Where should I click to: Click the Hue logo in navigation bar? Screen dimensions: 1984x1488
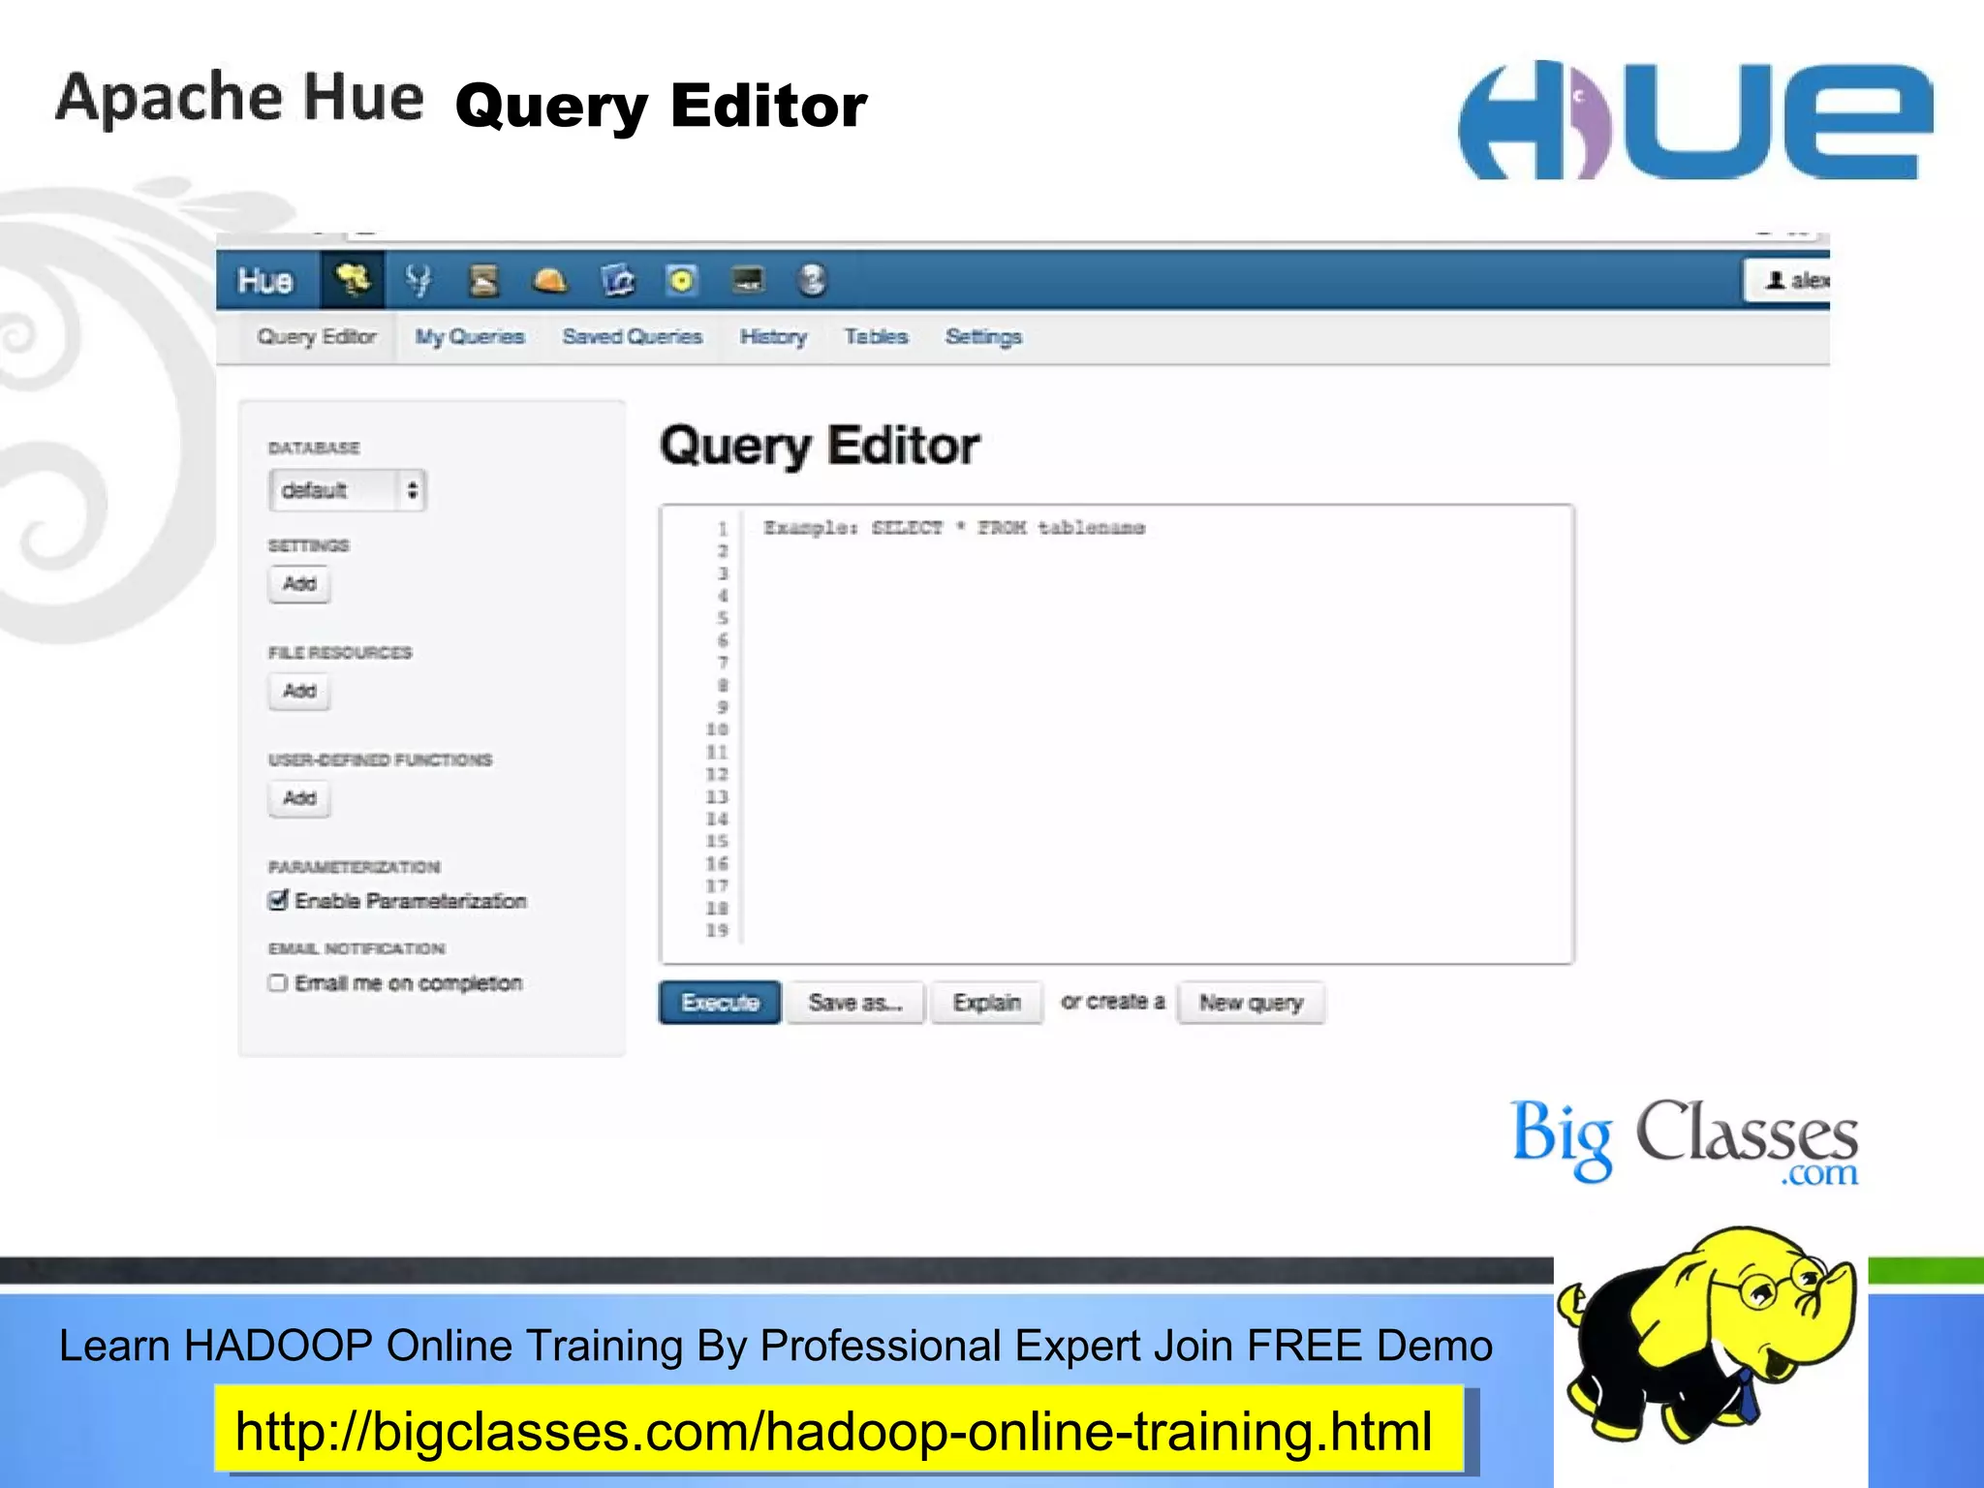point(265,281)
